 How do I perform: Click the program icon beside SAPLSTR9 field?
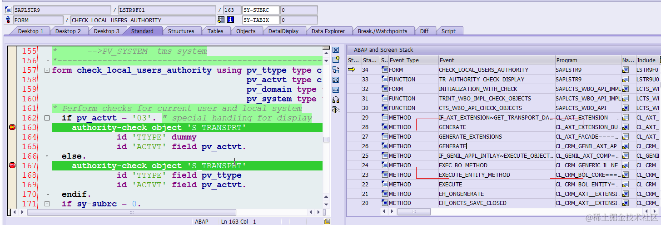pyautogui.click(x=8, y=10)
